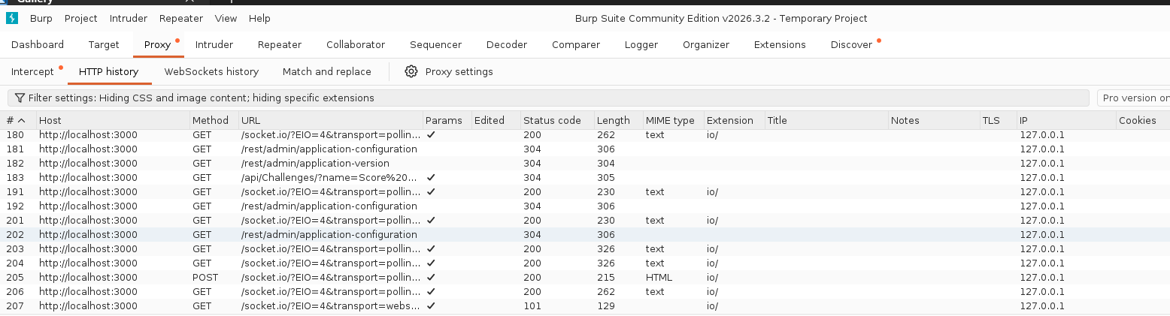Select history row number 201

click(585, 221)
